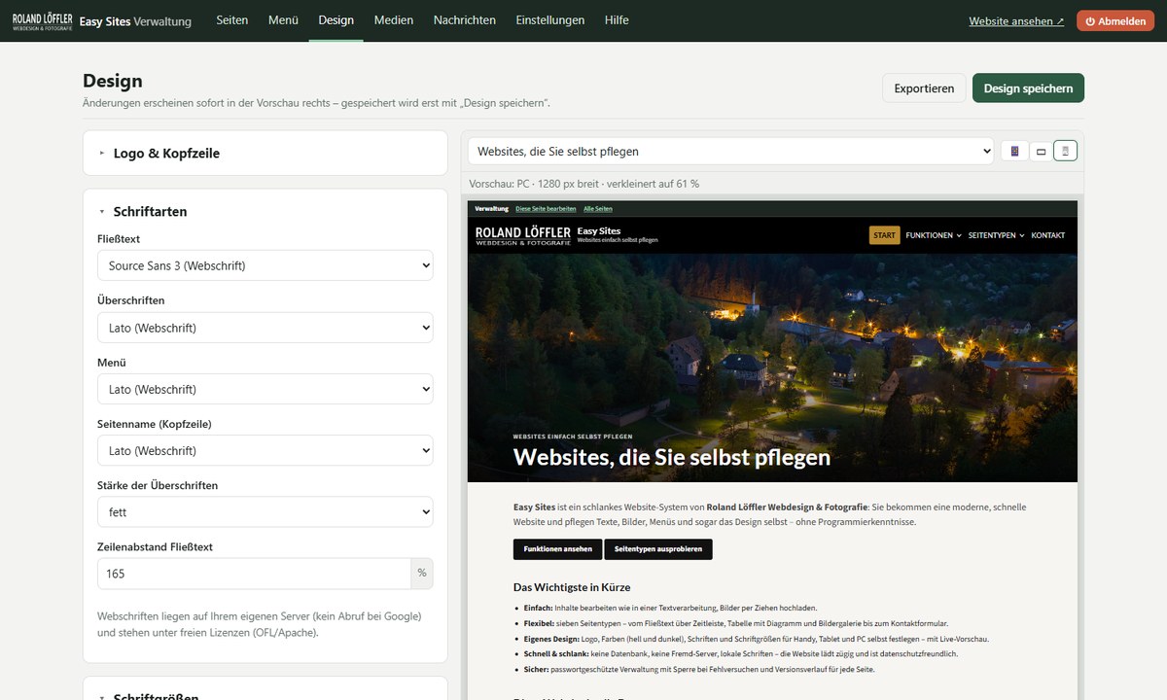Image resolution: width=1167 pixels, height=700 pixels.
Task: Click the Exportieren button
Action: coord(924,87)
